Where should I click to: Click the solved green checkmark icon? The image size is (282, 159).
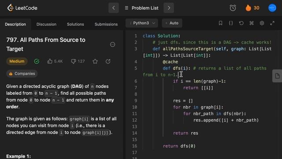(37, 61)
